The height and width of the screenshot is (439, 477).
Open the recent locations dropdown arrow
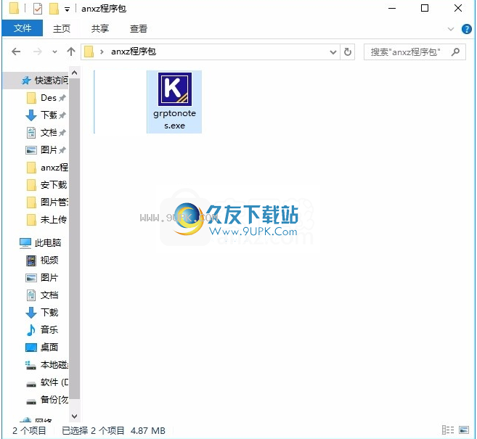(54, 52)
